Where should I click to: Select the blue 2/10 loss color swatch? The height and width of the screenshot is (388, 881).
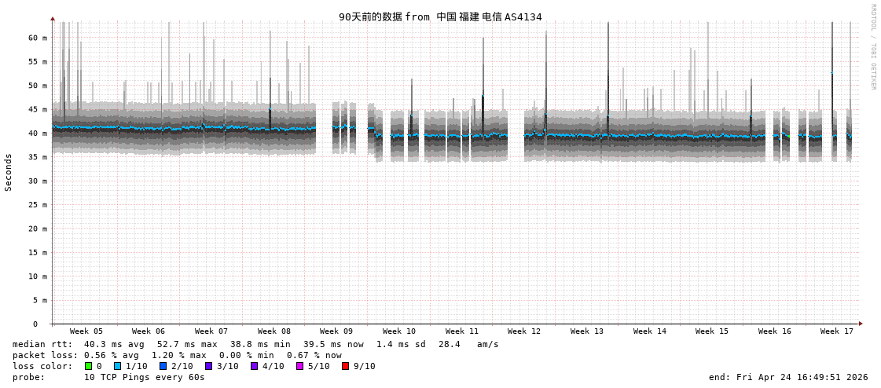click(163, 366)
